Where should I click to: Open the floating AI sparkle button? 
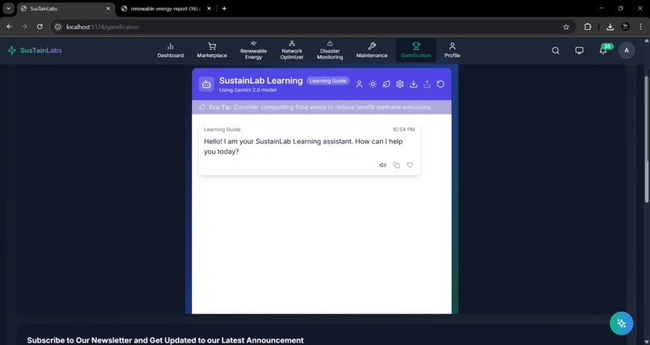[x=621, y=323]
